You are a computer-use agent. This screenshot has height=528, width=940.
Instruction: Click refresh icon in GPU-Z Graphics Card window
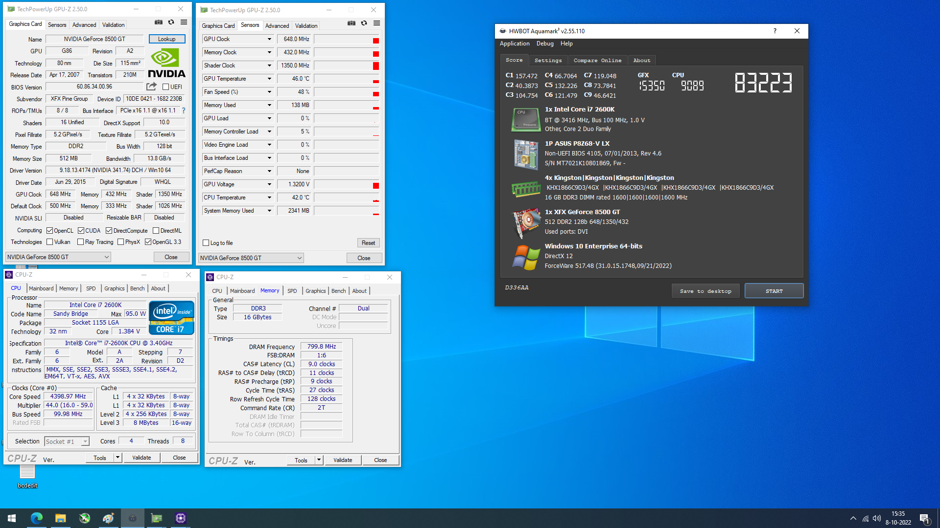pyautogui.click(x=171, y=22)
